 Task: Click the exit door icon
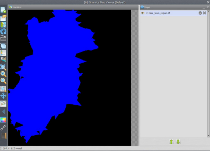(3, 135)
